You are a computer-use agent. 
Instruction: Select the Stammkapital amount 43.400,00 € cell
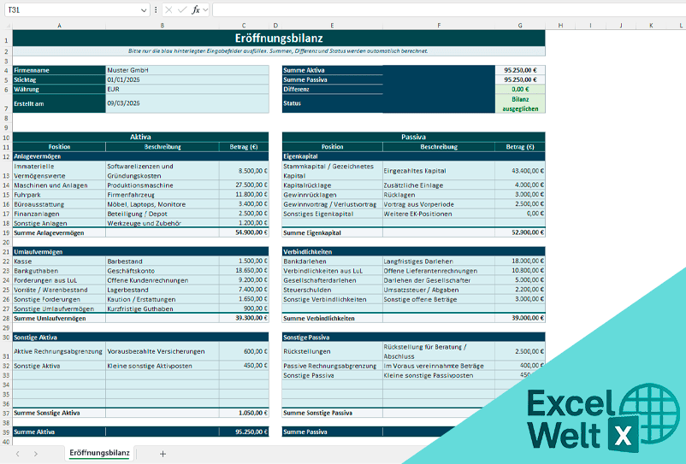(x=519, y=171)
